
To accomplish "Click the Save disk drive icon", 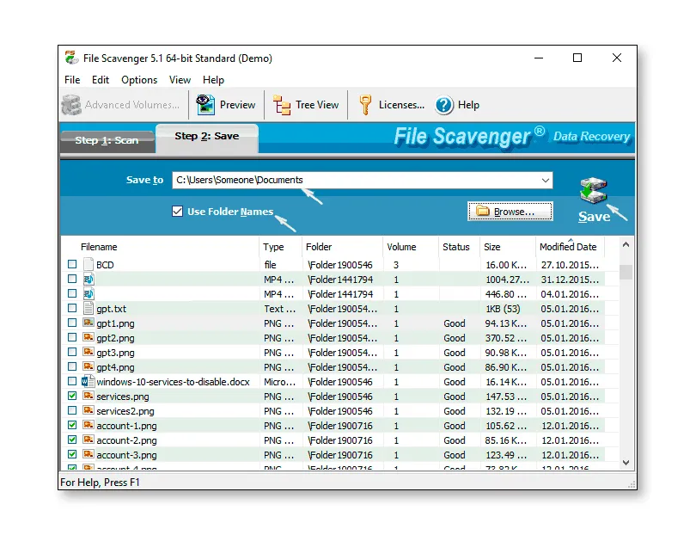I will (593, 191).
